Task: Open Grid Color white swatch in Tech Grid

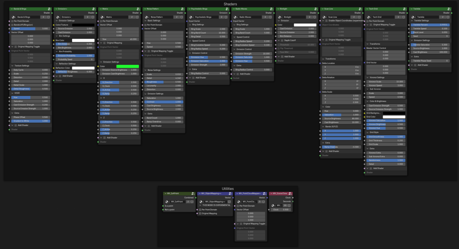Action: coord(394,117)
